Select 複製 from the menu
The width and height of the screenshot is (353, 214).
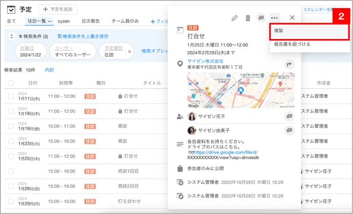pos(309,31)
